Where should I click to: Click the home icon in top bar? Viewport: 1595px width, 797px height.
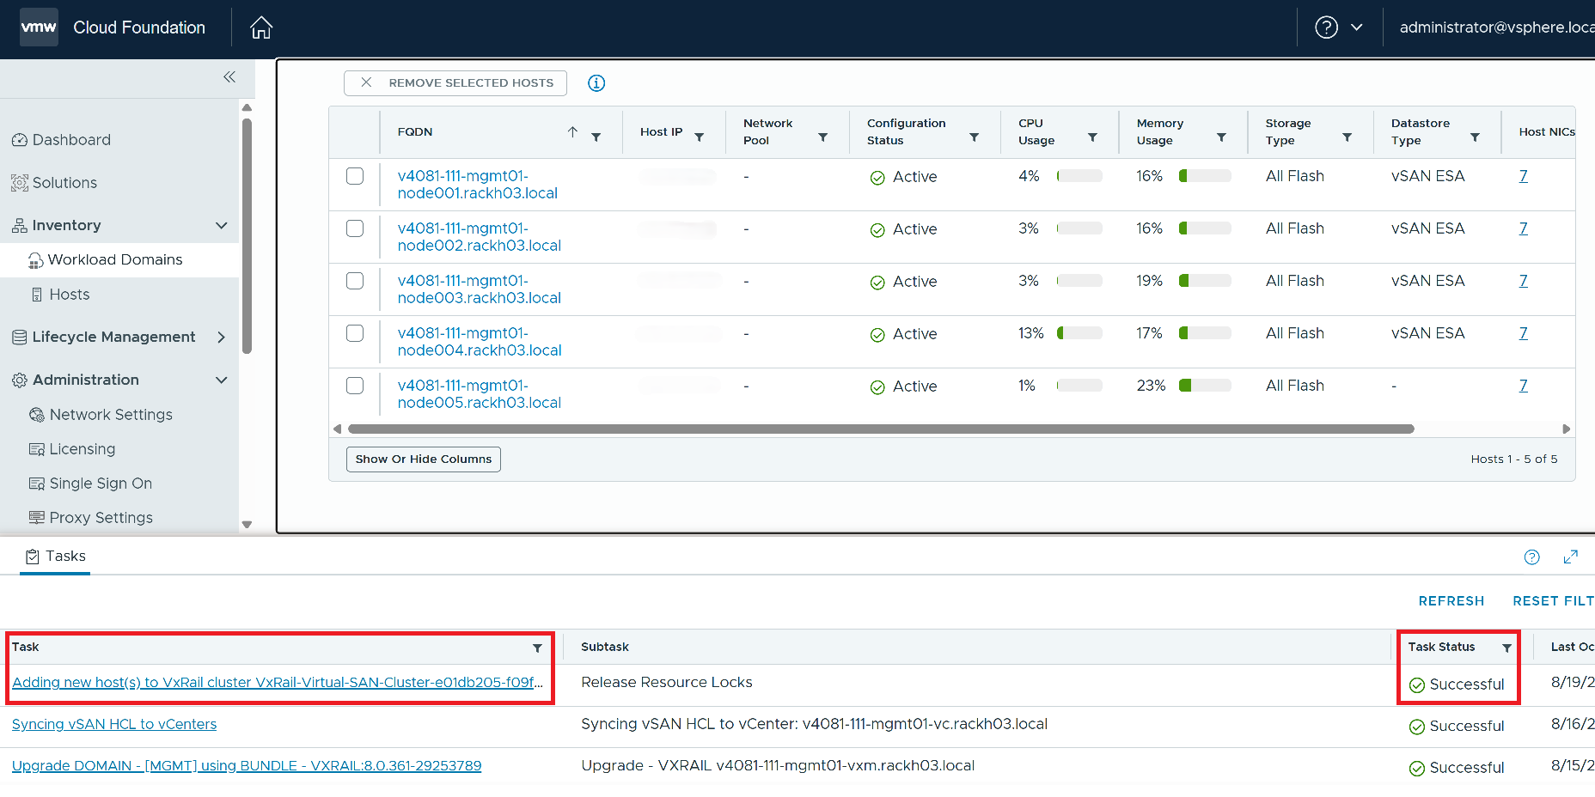pyautogui.click(x=260, y=27)
